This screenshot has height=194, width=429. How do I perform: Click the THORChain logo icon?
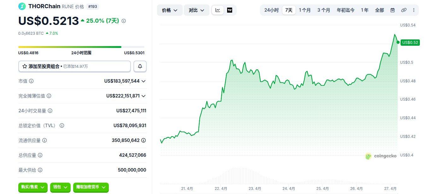[22, 6]
